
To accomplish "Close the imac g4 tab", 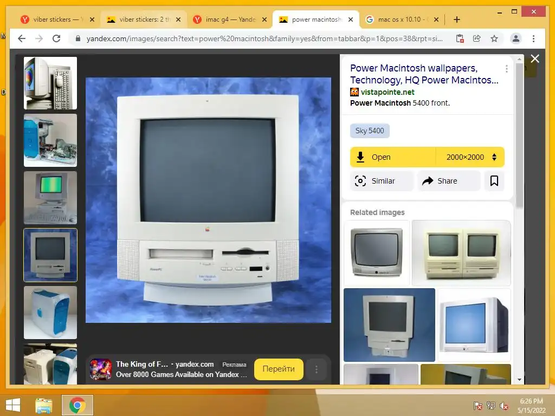I will tap(264, 19).
